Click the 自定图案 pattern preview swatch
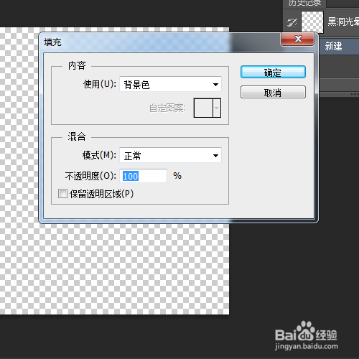 coord(203,108)
